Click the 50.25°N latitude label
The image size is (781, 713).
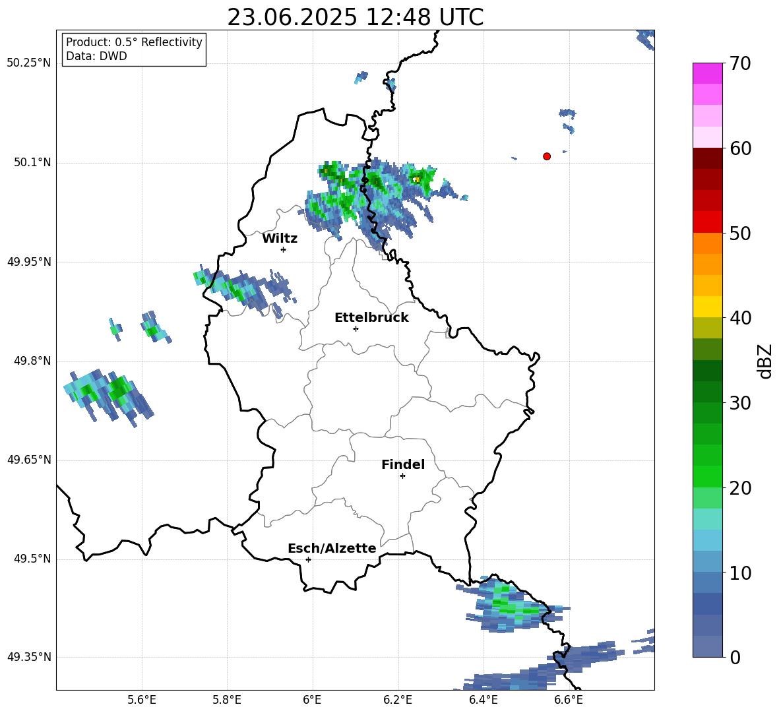point(29,63)
